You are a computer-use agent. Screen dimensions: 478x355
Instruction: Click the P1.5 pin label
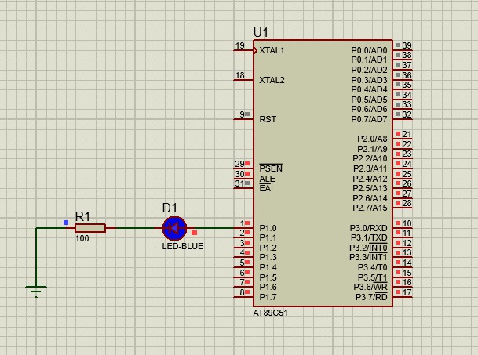(x=268, y=277)
